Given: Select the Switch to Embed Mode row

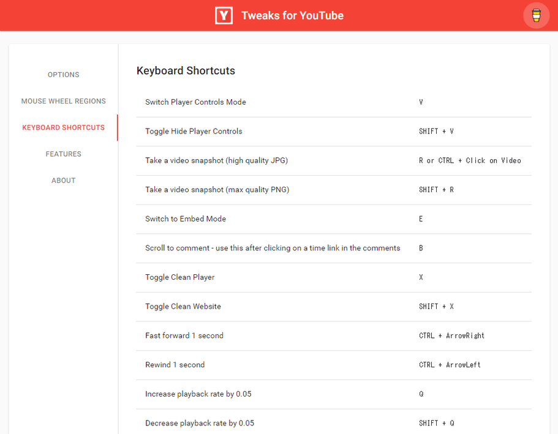Looking at the screenshot, I should pos(334,219).
